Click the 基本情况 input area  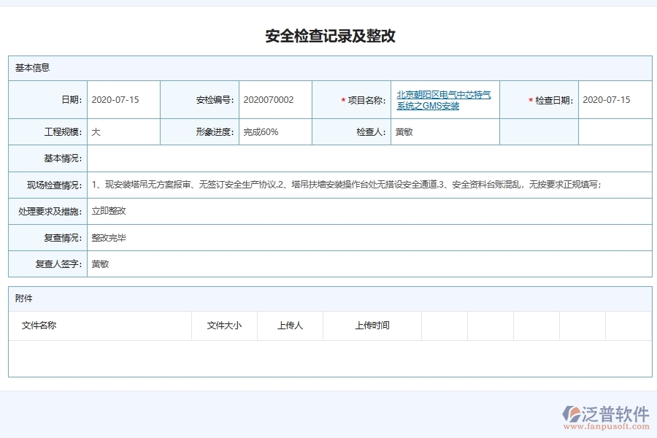[x=365, y=158]
